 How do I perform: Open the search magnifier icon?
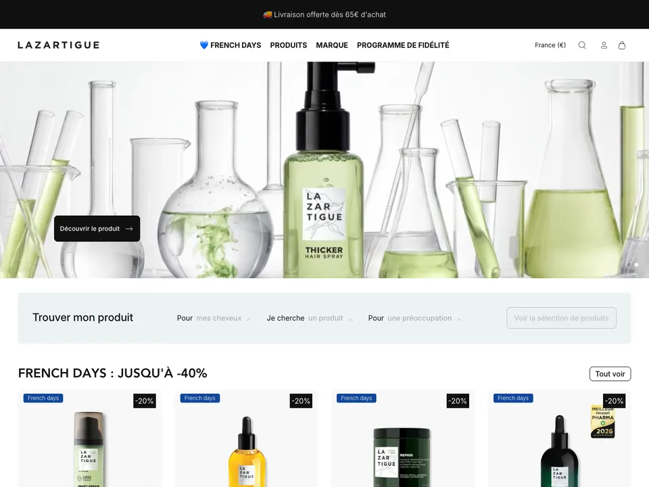coord(582,45)
